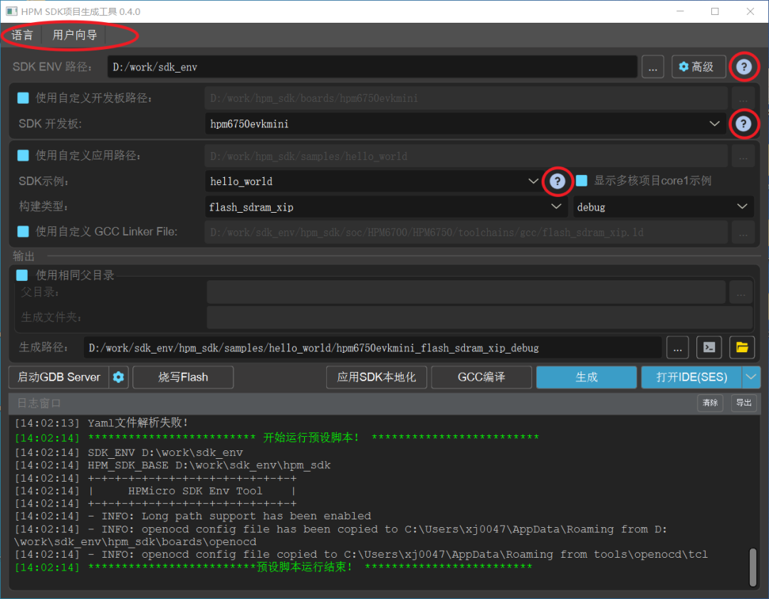
Task: Open 高级 advanced settings button
Action: pos(699,67)
